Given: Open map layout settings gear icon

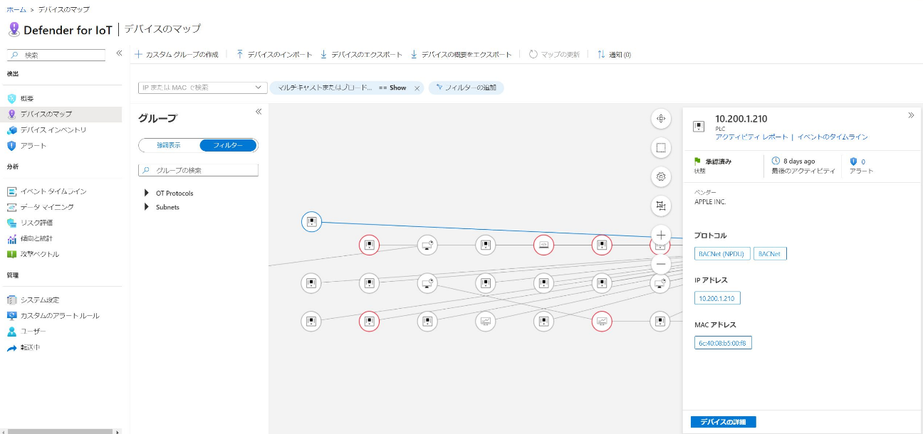Looking at the screenshot, I should pos(661,176).
